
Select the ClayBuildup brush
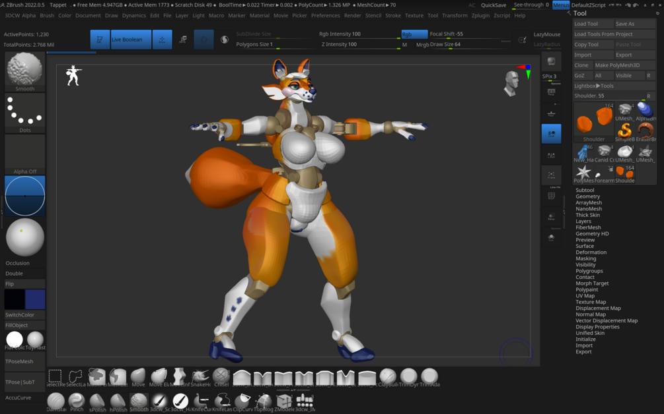[x=388, y=377]
